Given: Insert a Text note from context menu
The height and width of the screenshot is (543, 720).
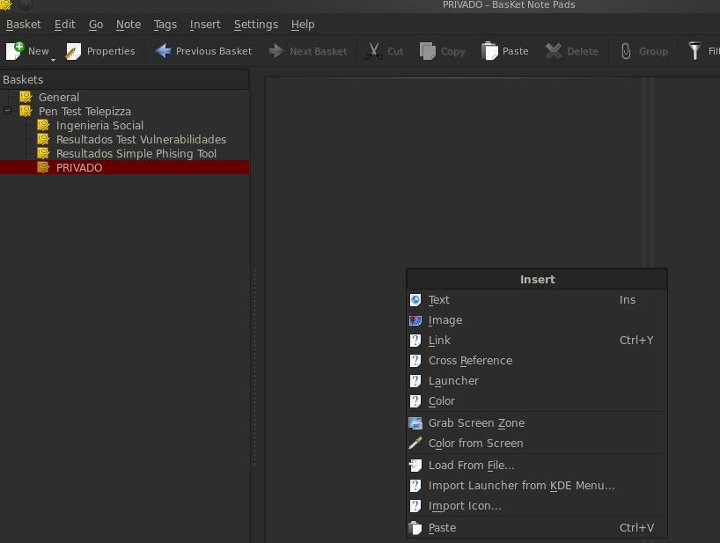Looking at the screenshot, I should (x=438, y=300).
